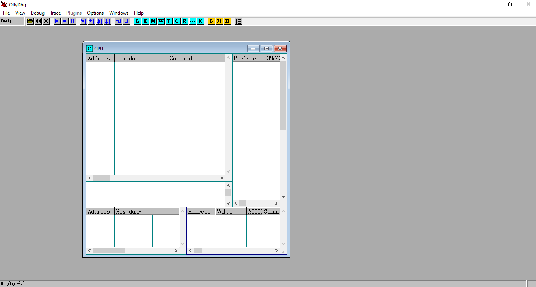
Task: Close the CPU child window
Action: pyautogui.click(x=280, y=48)
